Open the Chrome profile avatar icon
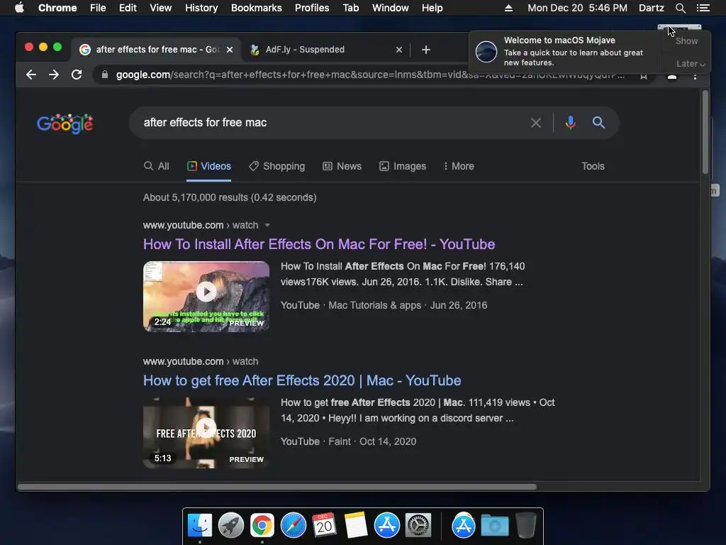The image size is (726, 545). [672, 77]
